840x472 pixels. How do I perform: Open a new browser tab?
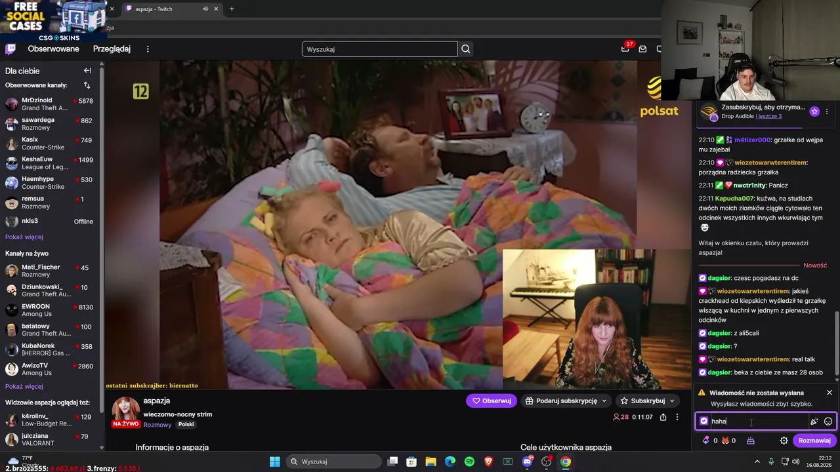point(232,9)
